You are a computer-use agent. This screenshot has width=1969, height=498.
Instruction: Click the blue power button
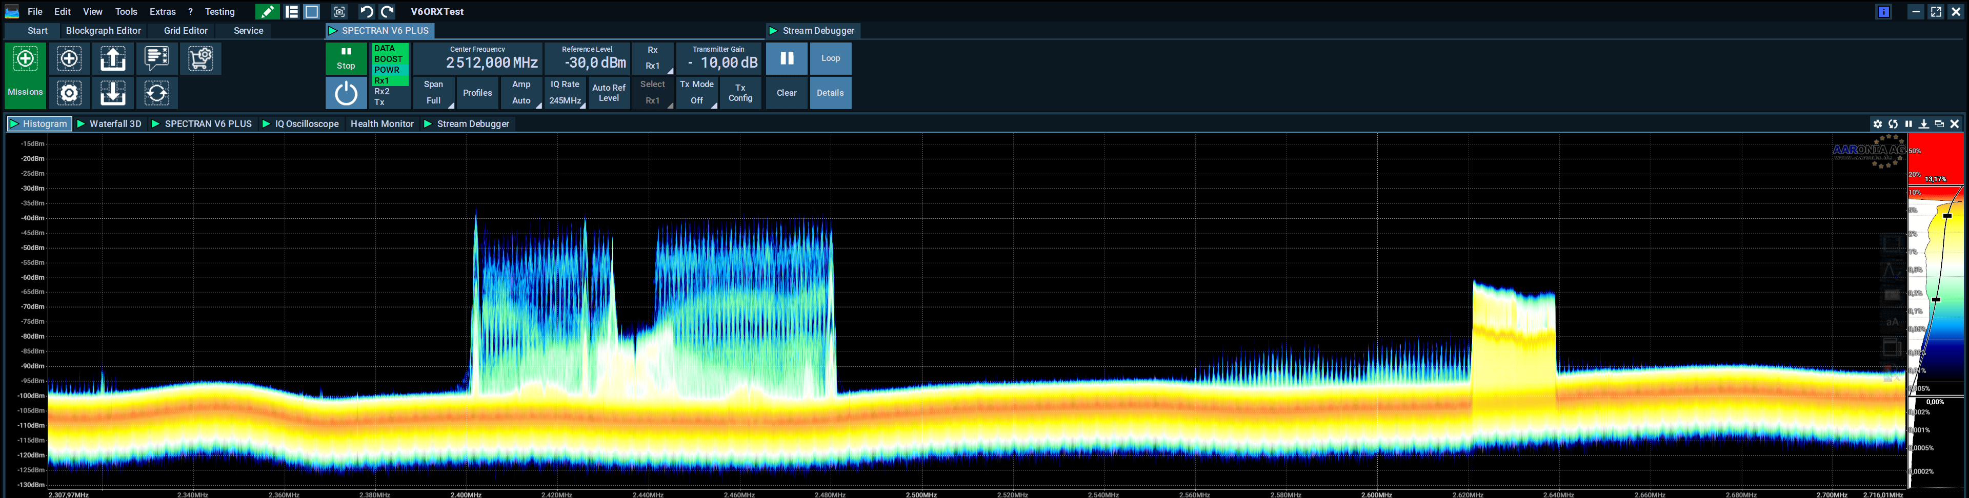(346, 93)
